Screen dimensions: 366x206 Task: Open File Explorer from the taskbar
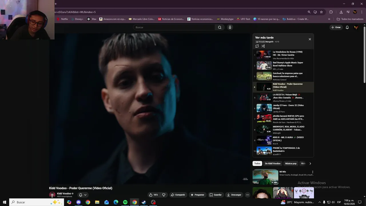click(97, 202)
